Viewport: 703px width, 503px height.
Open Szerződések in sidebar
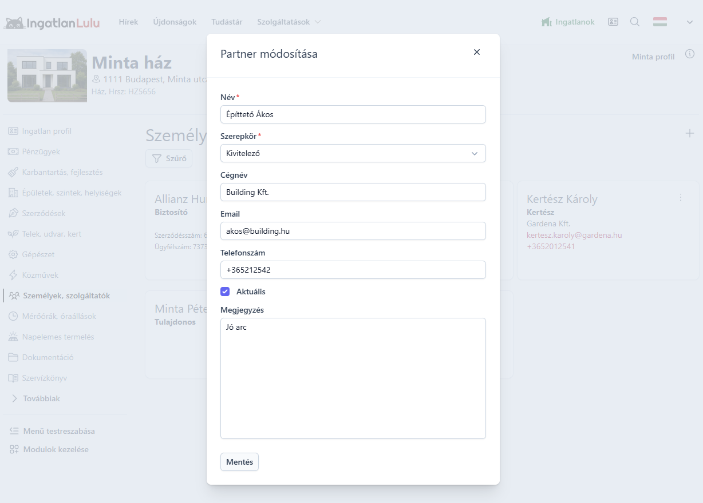(x=37, y=213)
